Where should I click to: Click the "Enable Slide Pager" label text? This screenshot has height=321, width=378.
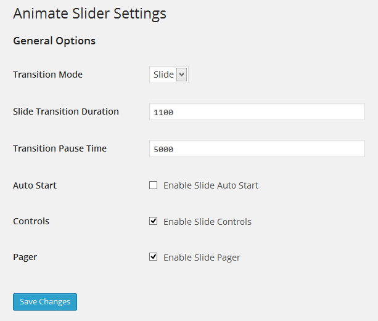click(202, 258)
